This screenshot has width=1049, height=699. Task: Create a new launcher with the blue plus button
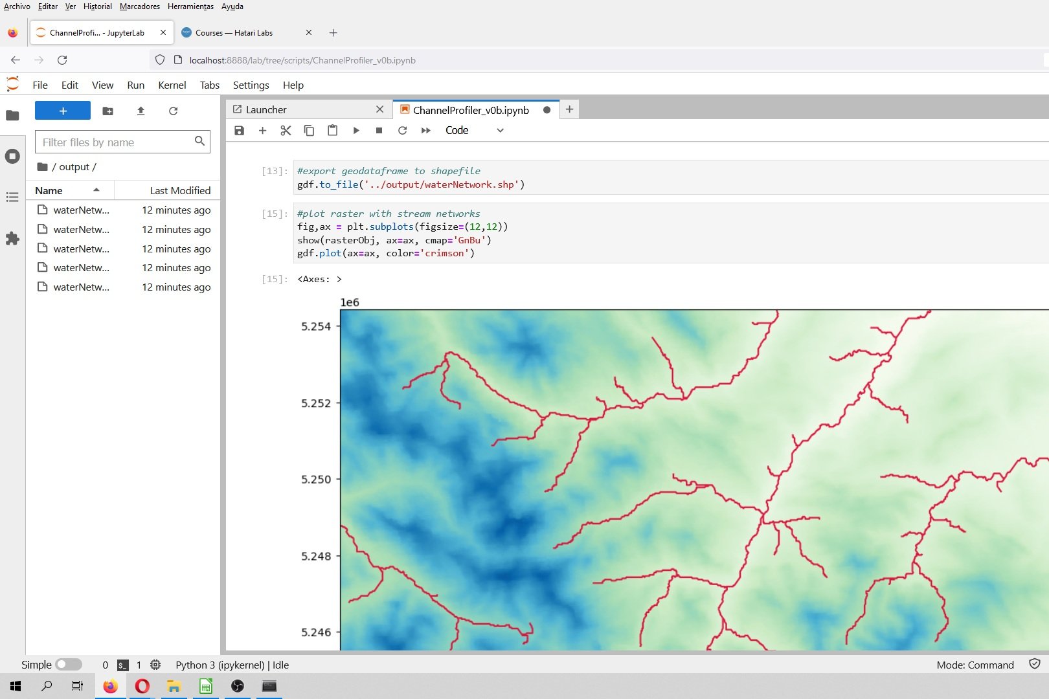pyautogui.click(x=62, y=111)
